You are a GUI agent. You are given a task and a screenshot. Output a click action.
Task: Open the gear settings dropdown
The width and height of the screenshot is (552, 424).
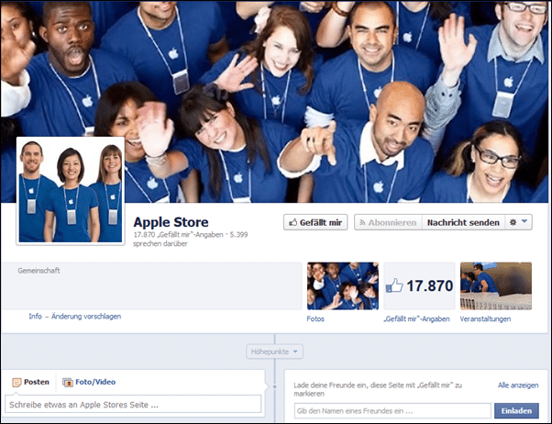coord(519,222)
